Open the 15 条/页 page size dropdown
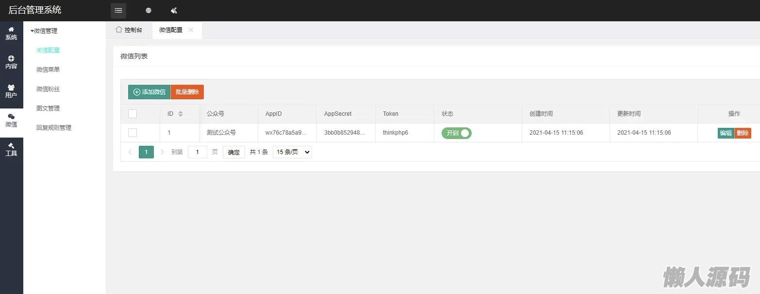 tap(292, 152)
